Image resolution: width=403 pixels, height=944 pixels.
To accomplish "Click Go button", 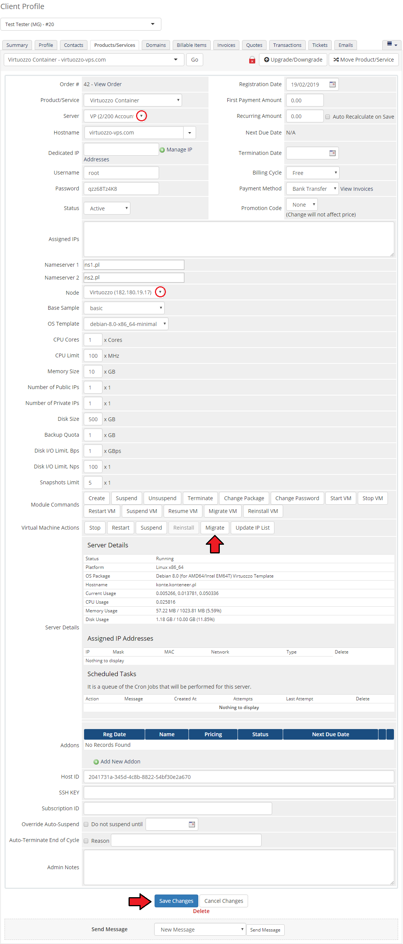I will pos(195,60).
